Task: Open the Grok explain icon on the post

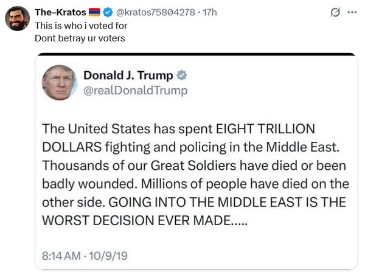Action: pyautogui.click(x=335, y=12)
